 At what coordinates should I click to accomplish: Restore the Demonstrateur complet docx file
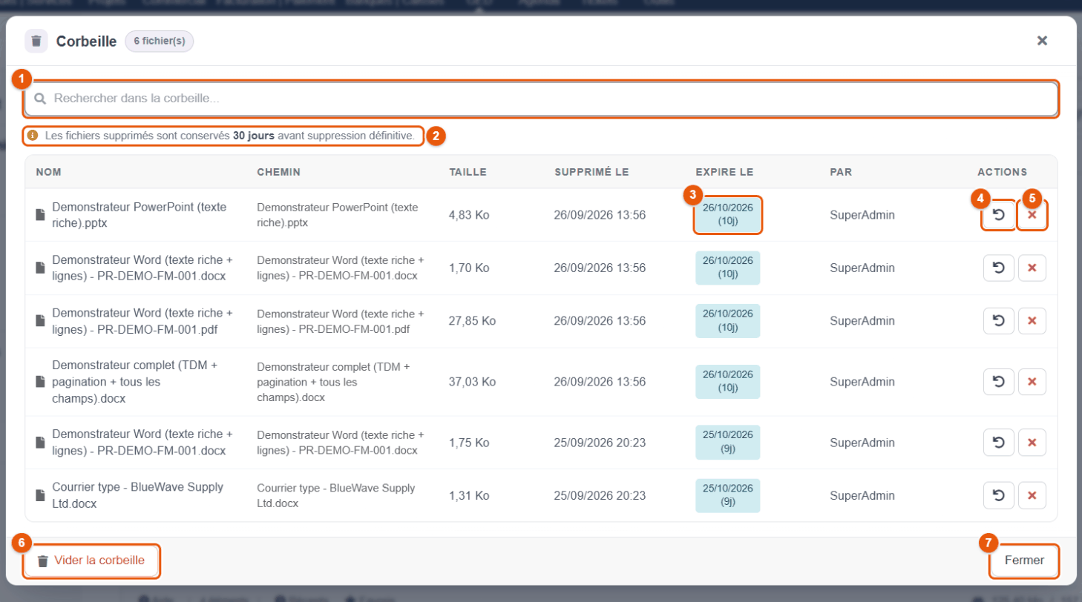coord(998,382)
